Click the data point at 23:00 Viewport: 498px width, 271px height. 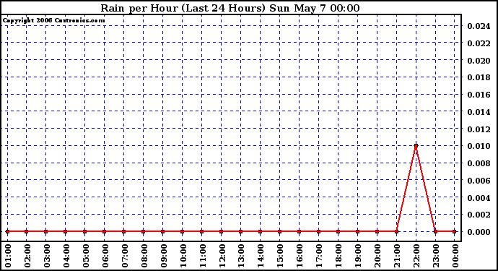pyautogui.click(x=435, y=231)
